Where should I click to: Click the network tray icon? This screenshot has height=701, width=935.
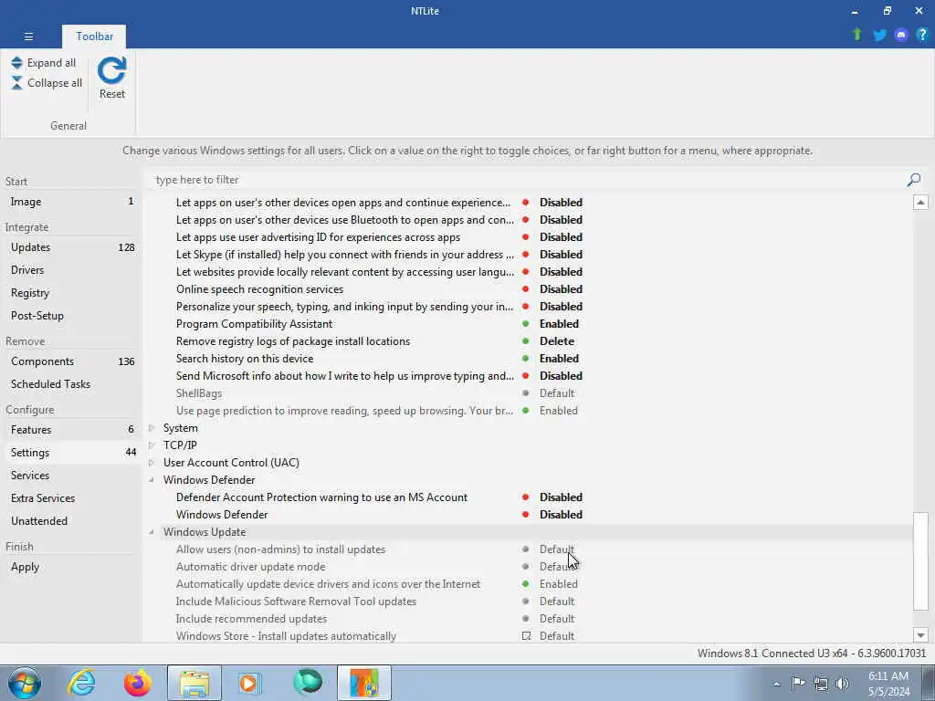(x=821, y=684)
